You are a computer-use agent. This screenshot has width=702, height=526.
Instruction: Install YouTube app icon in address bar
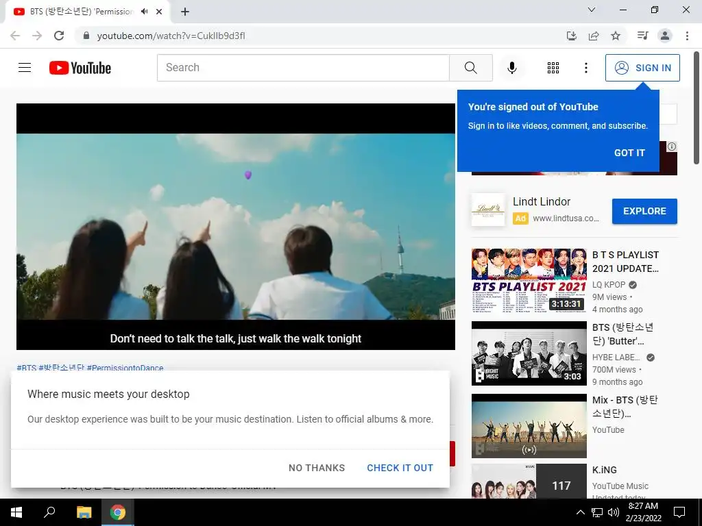click(x=572, y=36)
